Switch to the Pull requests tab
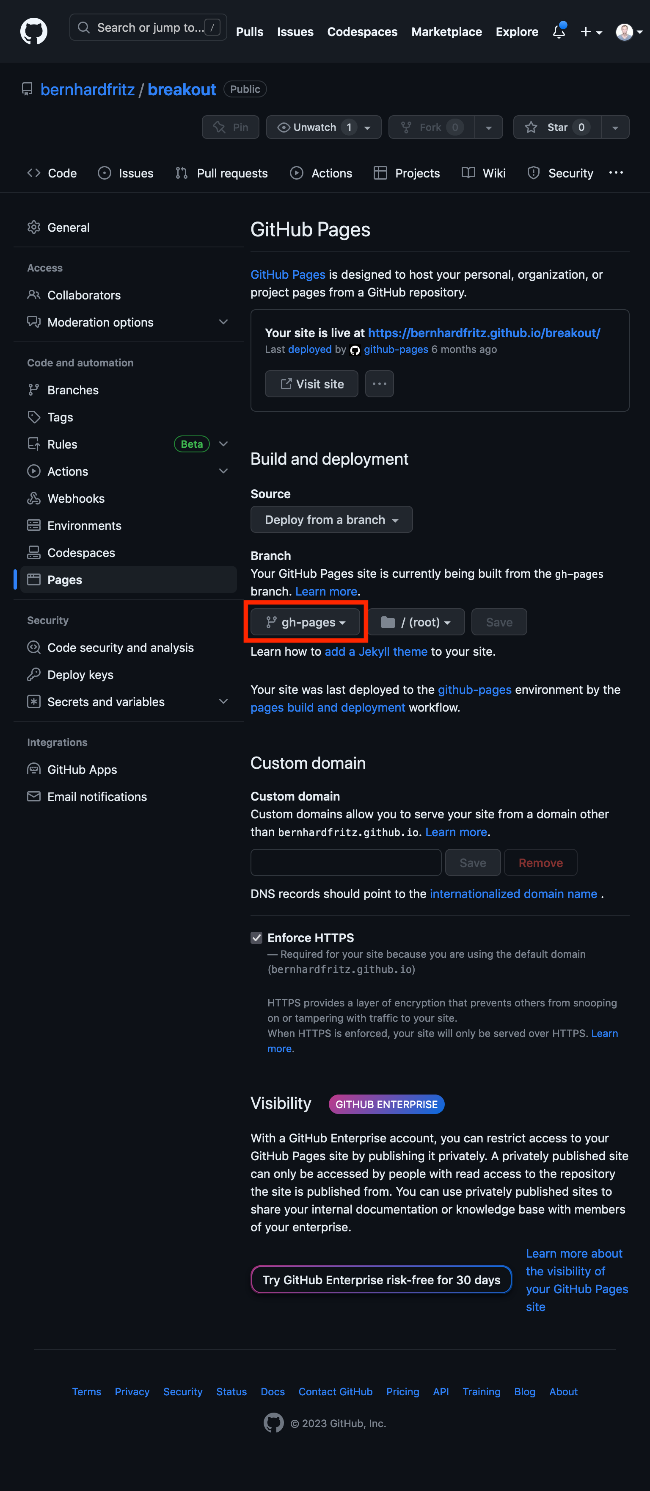Screen dimensions: 650x1491 click(221, 173)
